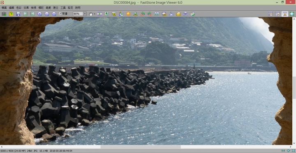Image resolution: width=296 pixels, height=153 pixels.
Task: Open the 工具 menu
Action: pyautogui.click(x=63, y=8)
